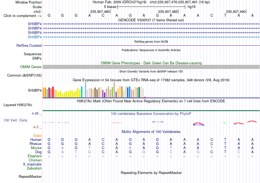Image resolution: width=260 pixels, height=183 pixels.
Task: Click the 235,907,490 position marker
Action: pyautogui.click(x=236, y=11)
